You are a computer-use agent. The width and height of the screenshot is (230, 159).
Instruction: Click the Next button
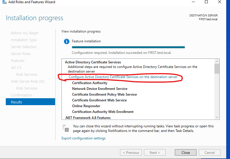[x=155, y=152]
